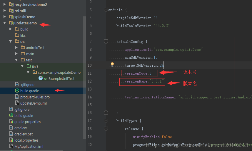The height and width of the screenshot is (151, 252).
Task: Expand the build folder under updateDemo
Action: (x=11, y=29)
